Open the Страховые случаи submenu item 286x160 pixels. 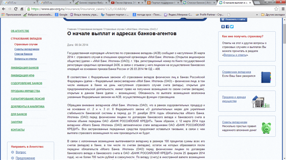[26, 44]
